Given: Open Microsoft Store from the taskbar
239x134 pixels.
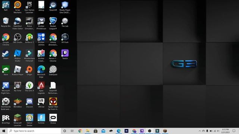Looking at the screenshot, I should pyautogui.click(x=96, y=131).
